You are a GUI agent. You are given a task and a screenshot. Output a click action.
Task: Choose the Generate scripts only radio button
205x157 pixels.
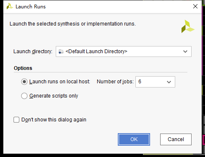(x=24, y=96)
